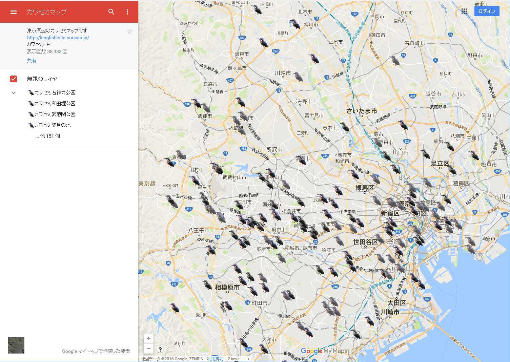The height and width of the screenshot is (362, 510).
Task: Uncheck the 無題のレイヤ layer checkbox
Action: tap(14, 79)
